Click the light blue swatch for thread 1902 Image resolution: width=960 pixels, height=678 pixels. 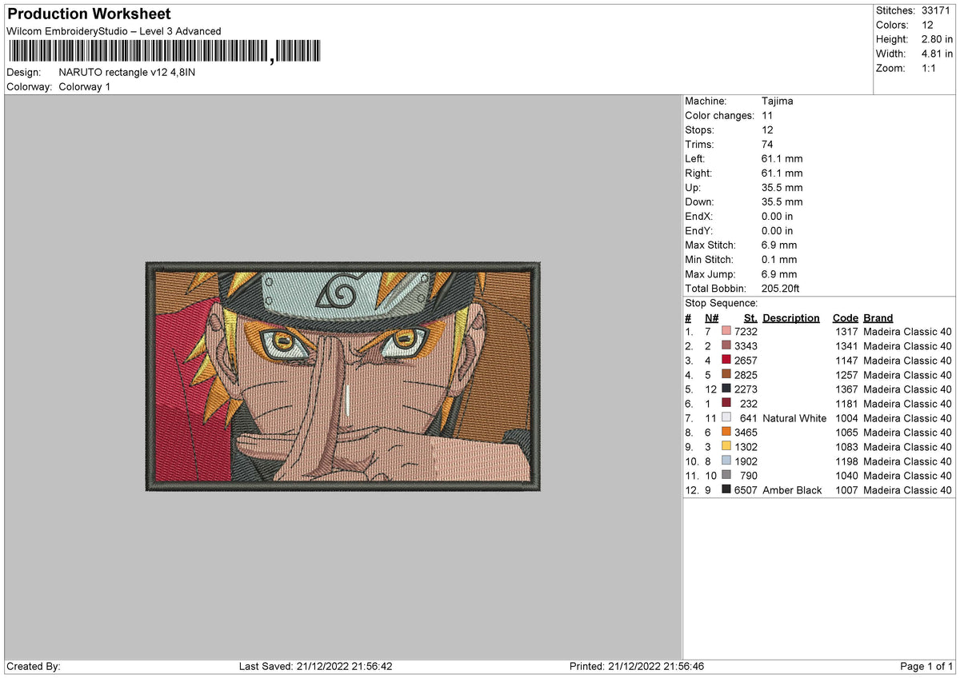point(726,461)
